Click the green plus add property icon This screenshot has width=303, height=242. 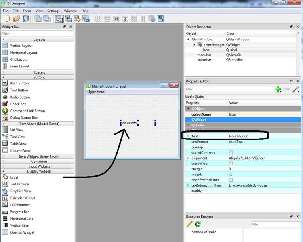click(278, 89)
